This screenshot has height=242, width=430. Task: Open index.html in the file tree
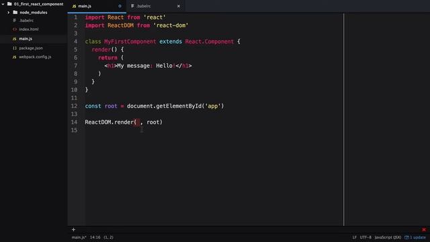click(x=29, y=29)
